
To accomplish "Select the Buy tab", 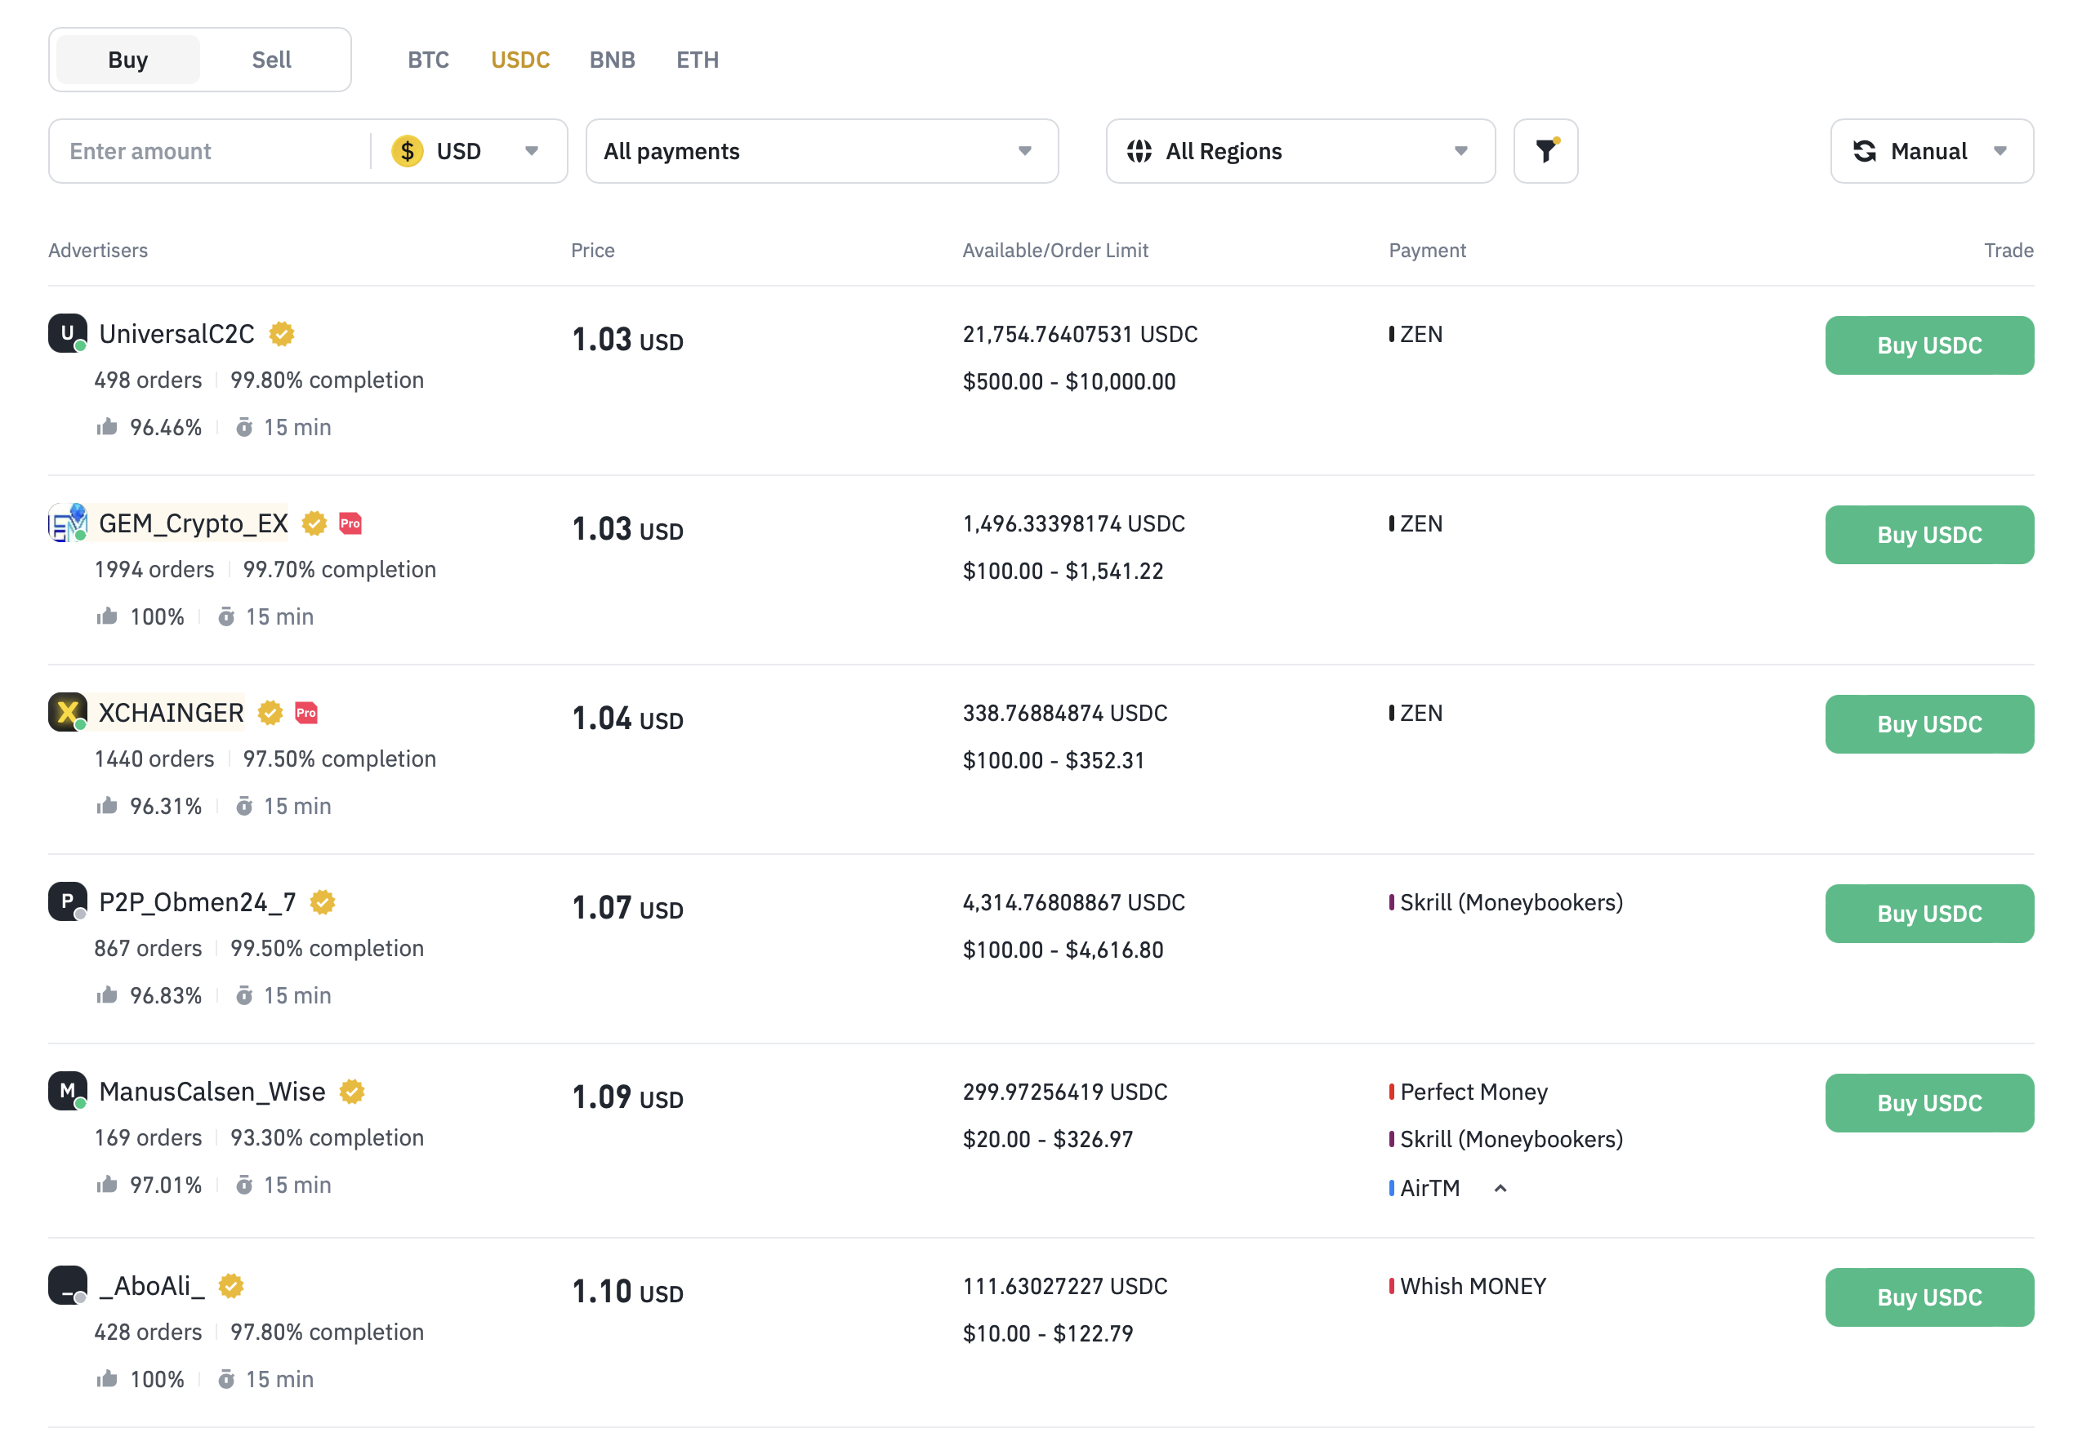I will tap(127, 59).
